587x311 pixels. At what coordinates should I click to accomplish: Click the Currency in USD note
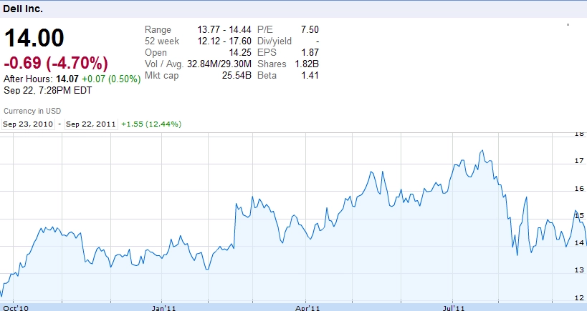(x=32, y=111)
